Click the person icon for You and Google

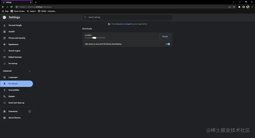(5, 25)
